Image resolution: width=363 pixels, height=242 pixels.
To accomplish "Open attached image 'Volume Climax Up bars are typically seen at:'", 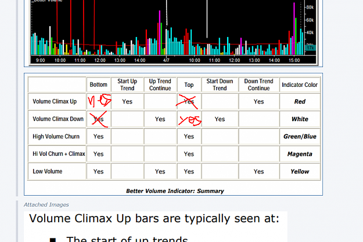I will click(156, 226).
